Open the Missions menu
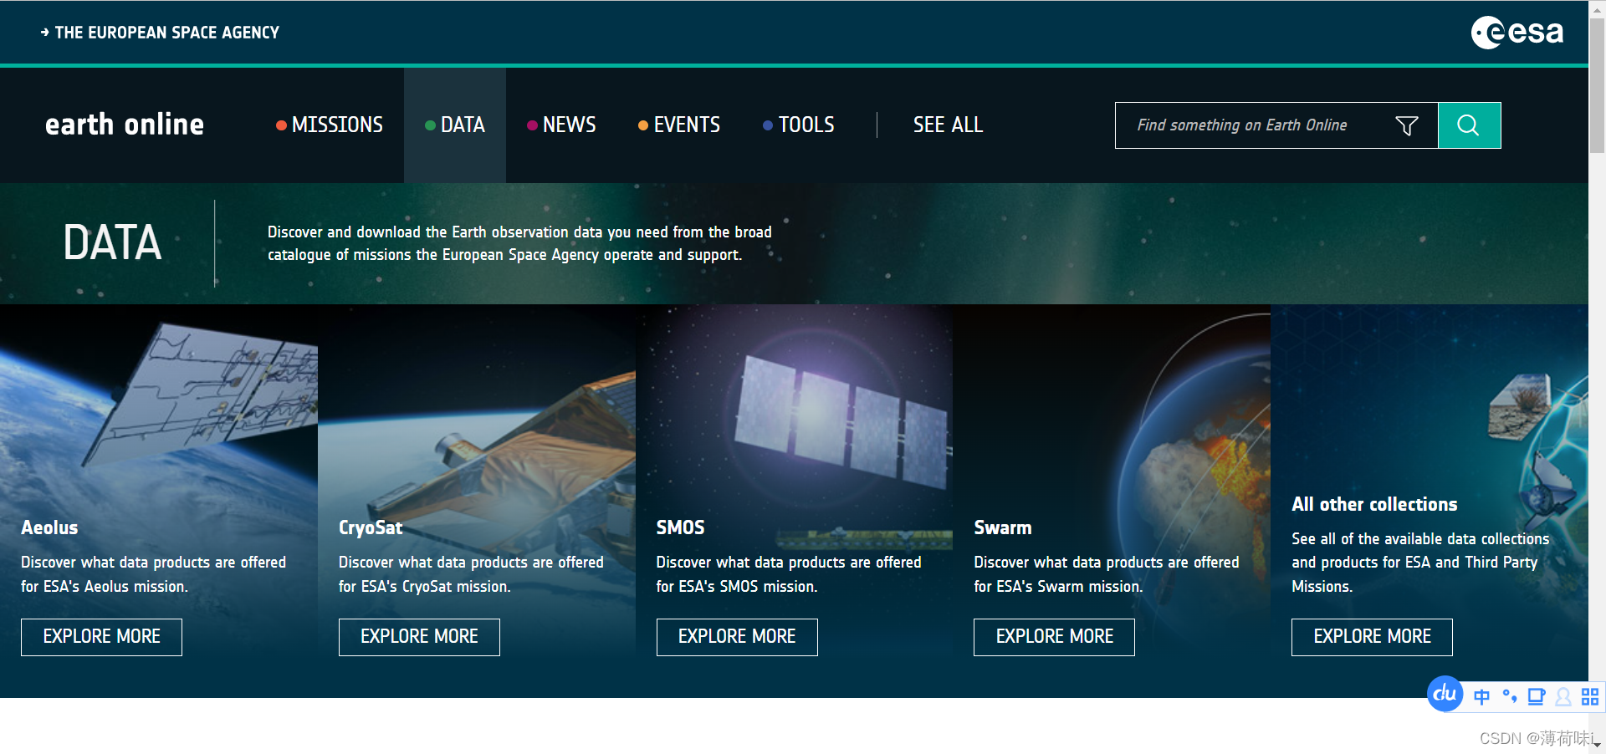Screen dimensions: 1606x754 330,125
